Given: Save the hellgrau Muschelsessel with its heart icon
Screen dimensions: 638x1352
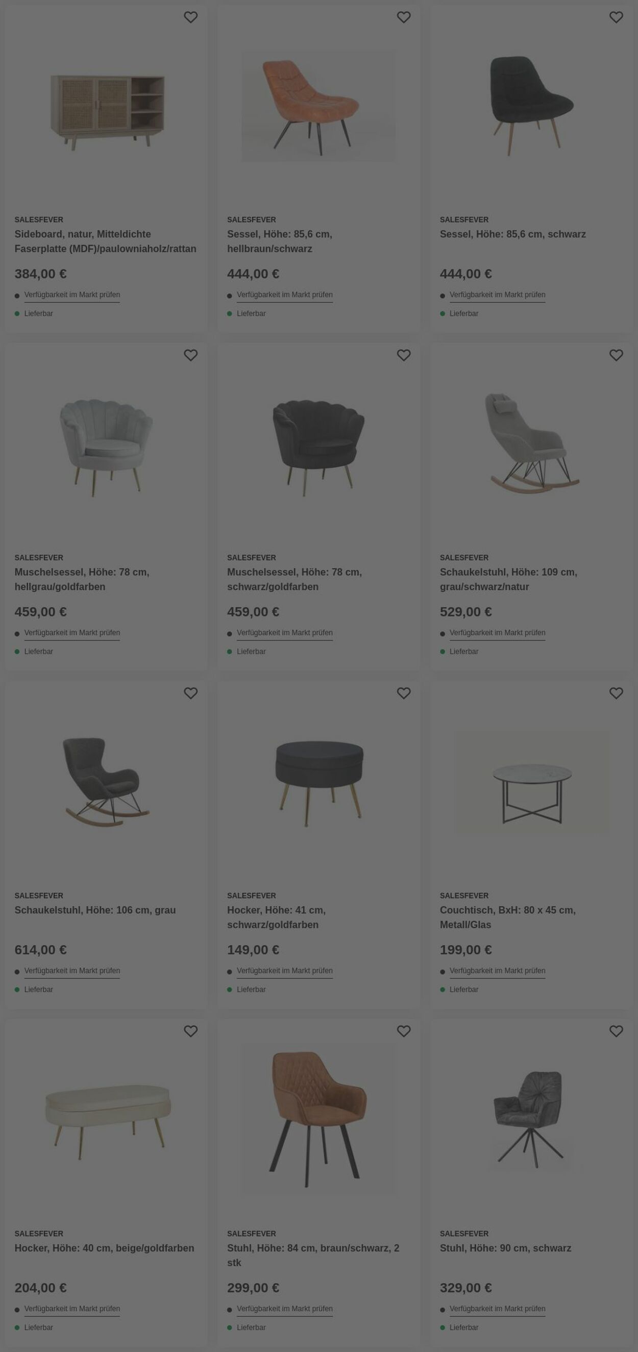Looking at the screenshot, I should coord(190,355).
